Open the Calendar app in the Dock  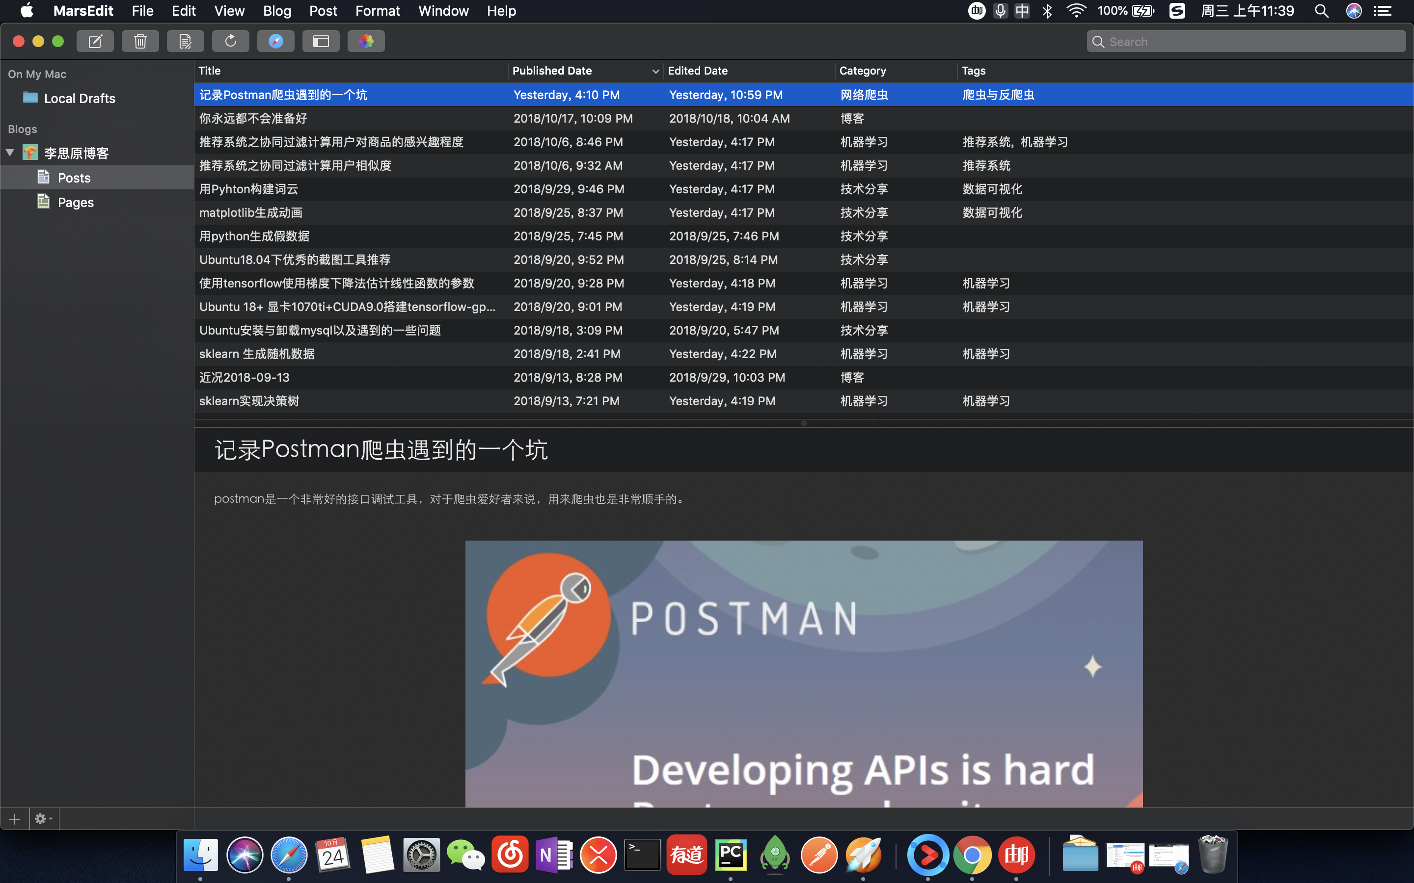point(333,855)
